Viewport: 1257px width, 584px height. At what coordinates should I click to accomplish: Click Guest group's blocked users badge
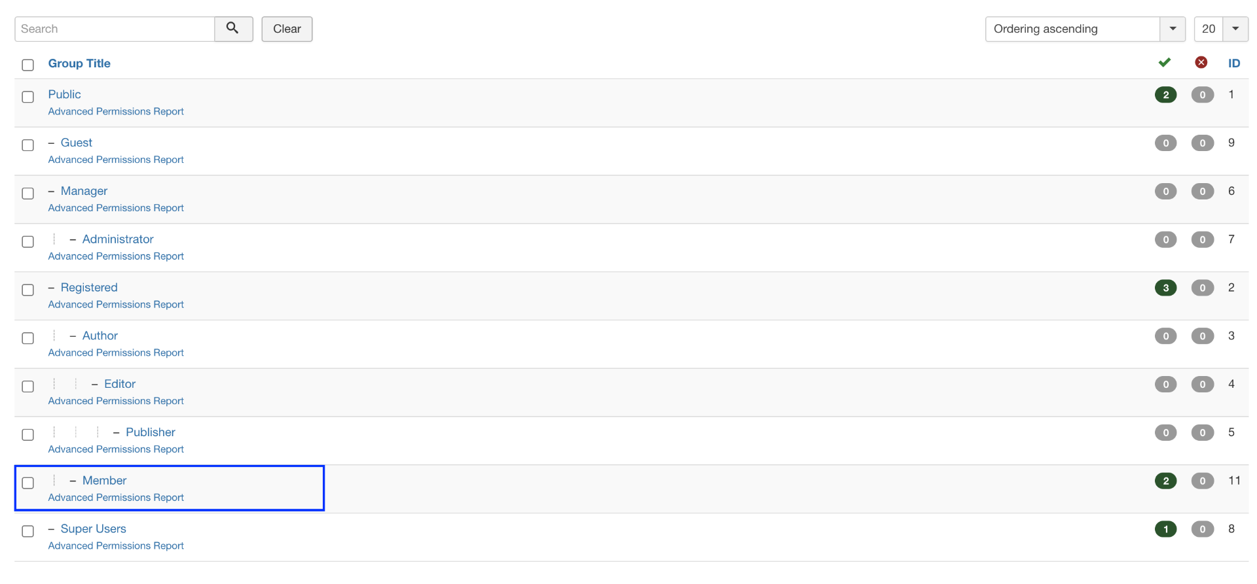point(1202,143)
